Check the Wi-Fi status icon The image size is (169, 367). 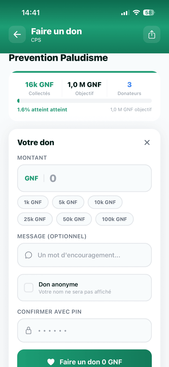coord(136,12)
